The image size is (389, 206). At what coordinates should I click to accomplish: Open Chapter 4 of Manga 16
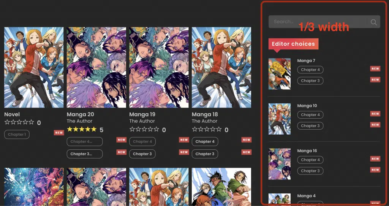coord(310,160)
